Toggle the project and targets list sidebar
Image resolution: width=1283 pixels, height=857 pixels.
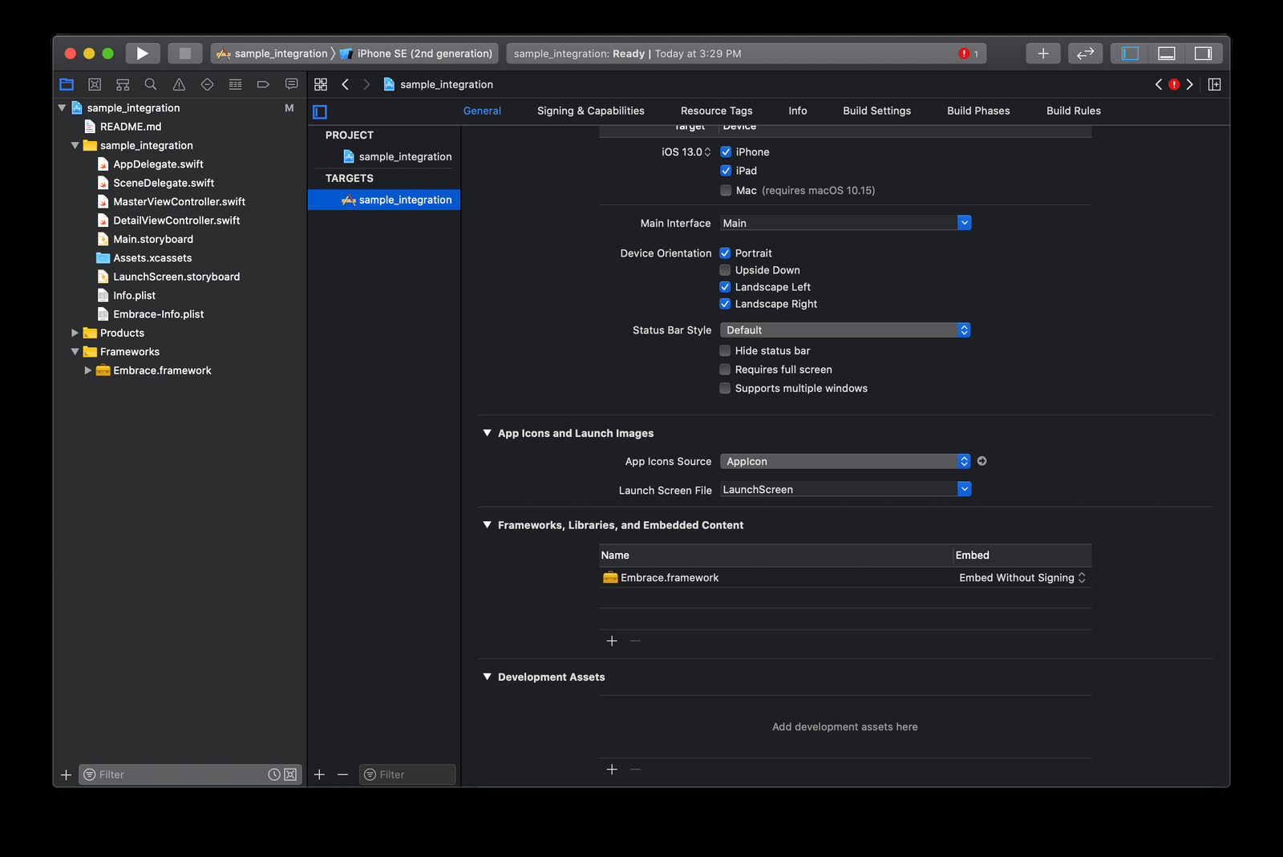(x=320, y=112)
